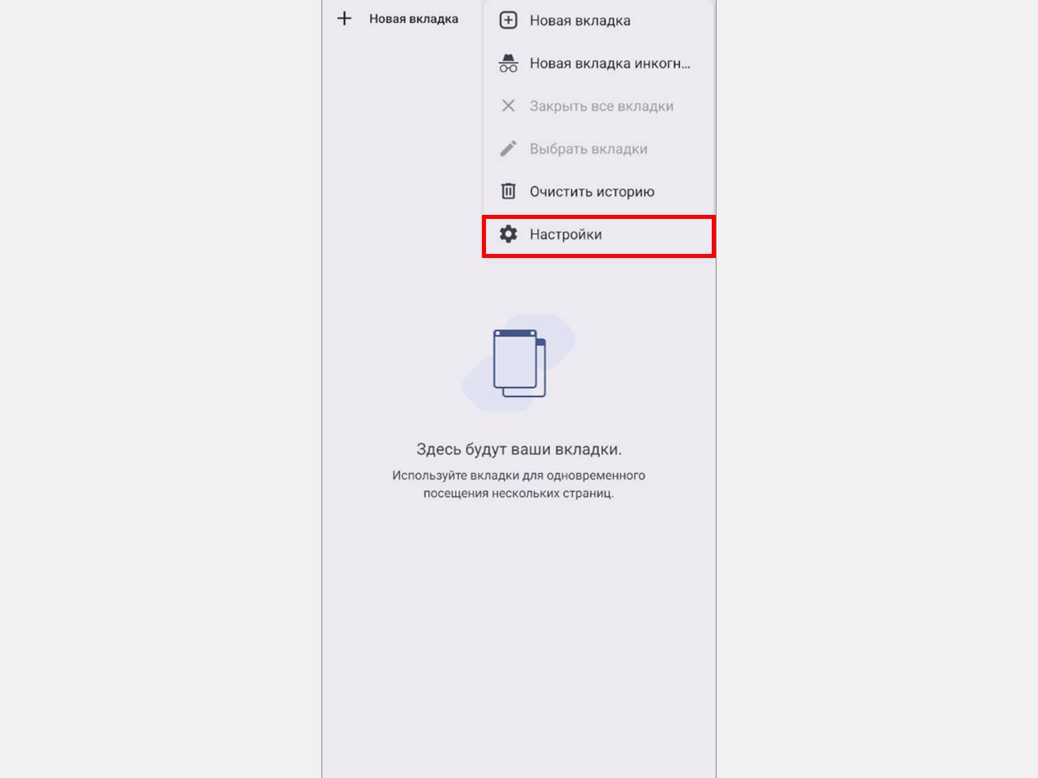
Task: Click the front window in tabs illustration
Action: point(515,360)
